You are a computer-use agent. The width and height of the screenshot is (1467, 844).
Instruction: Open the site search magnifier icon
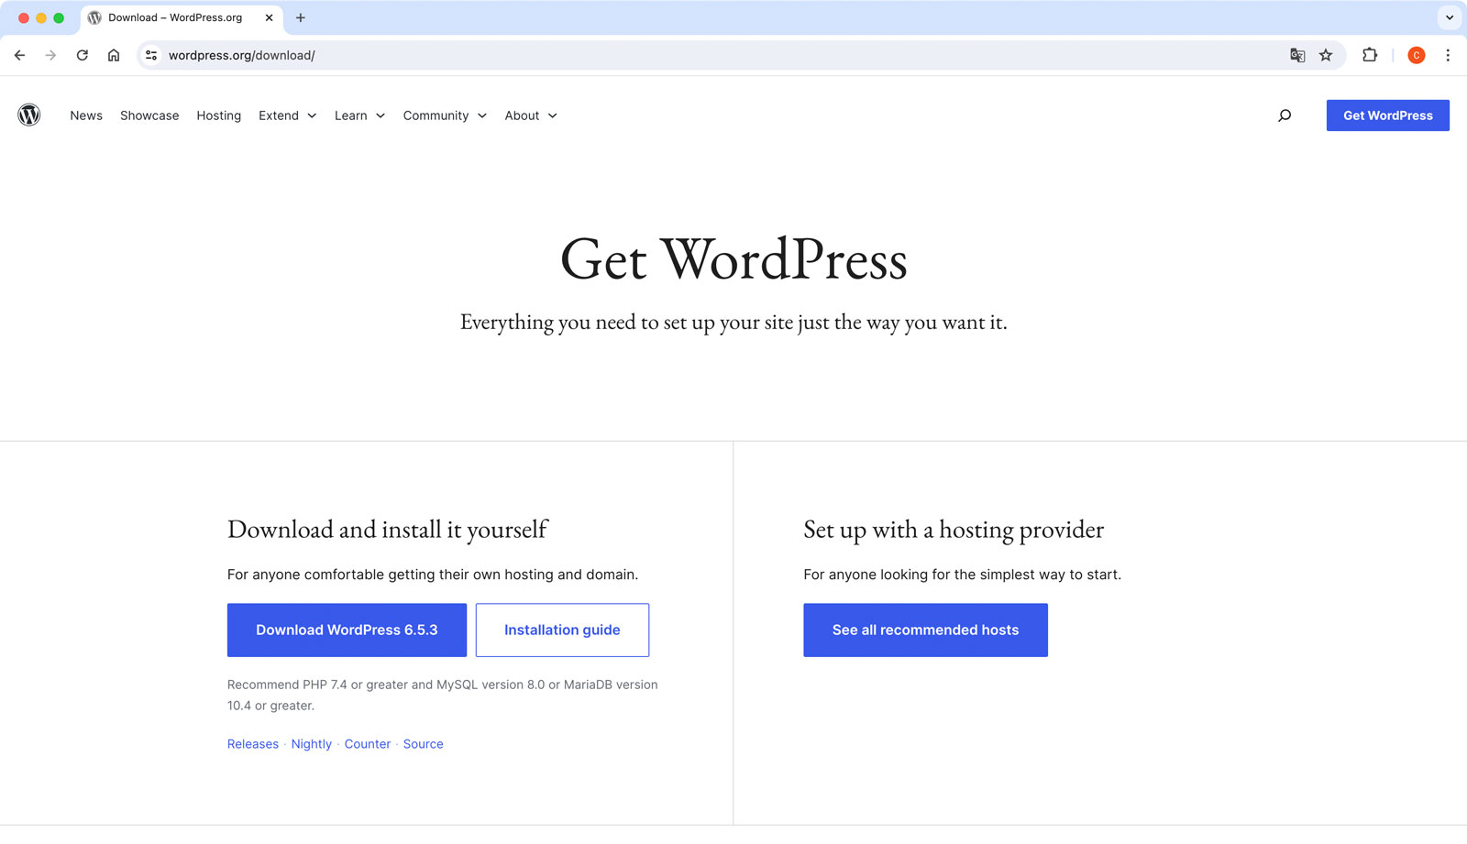tap(1285, 115)
